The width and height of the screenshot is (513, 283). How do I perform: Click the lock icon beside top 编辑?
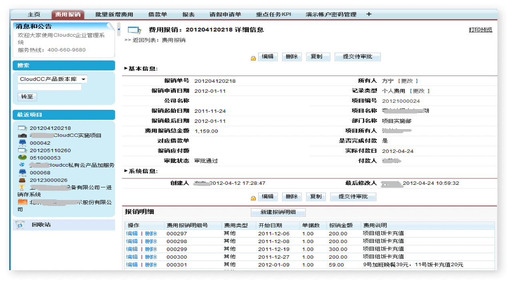(253, 58)
